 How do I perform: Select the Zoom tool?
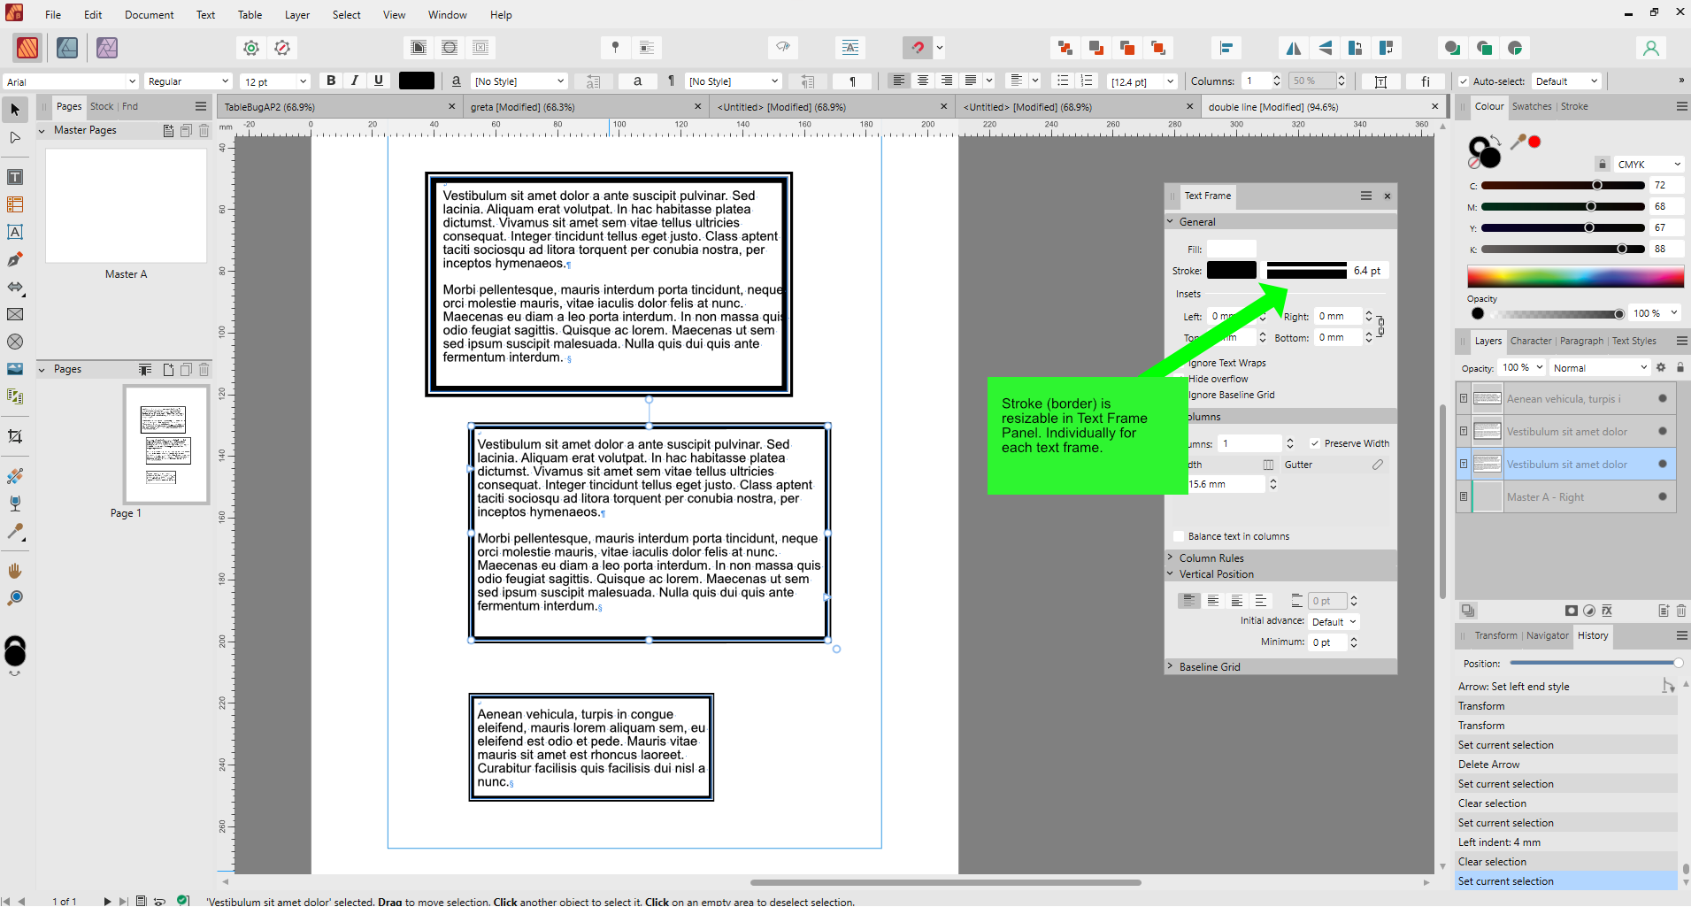14,597
